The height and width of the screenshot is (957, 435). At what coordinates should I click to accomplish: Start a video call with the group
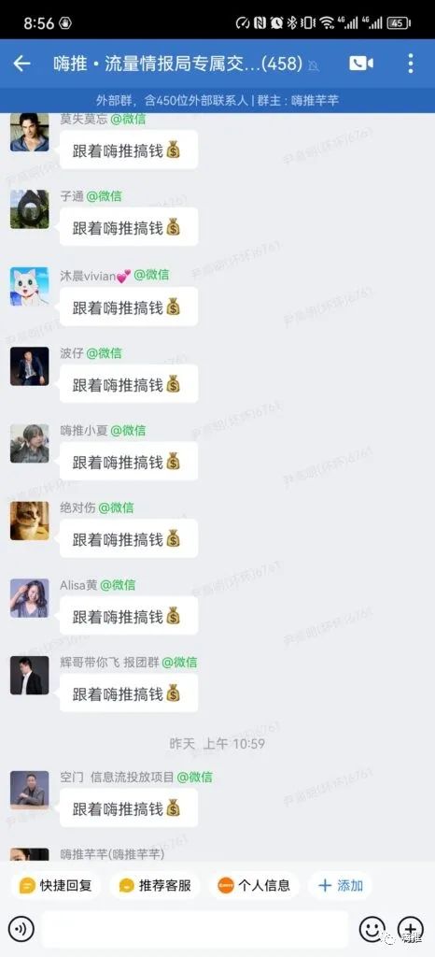360,64
